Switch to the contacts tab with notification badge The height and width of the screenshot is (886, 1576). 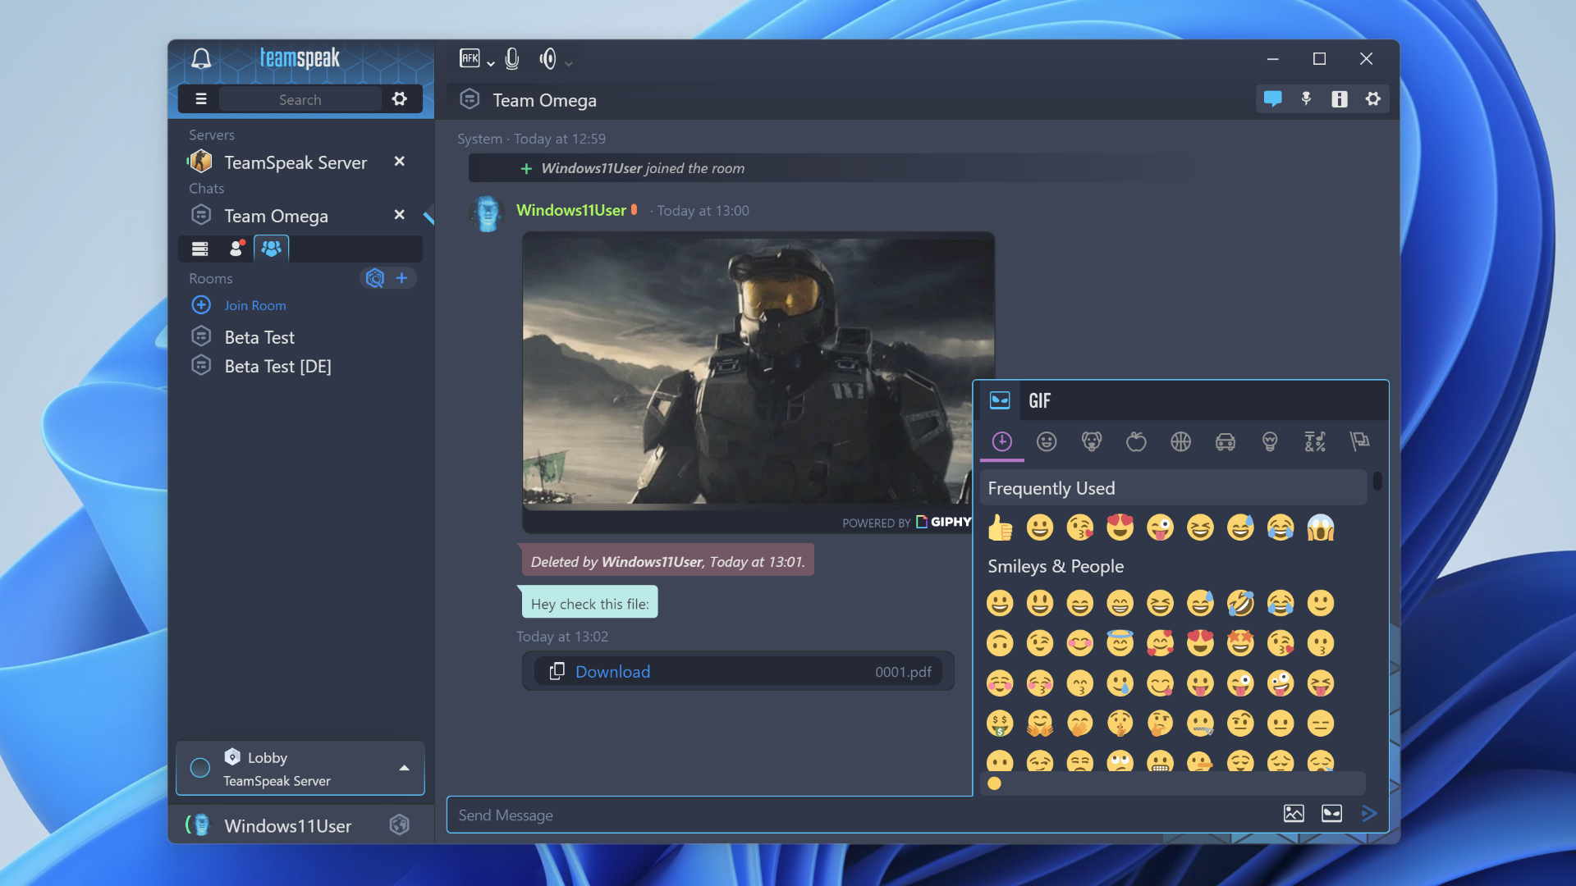[x=236, y=249]
